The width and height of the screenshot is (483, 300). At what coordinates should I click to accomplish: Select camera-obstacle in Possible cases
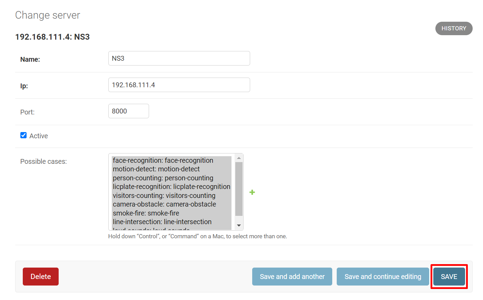164,204
